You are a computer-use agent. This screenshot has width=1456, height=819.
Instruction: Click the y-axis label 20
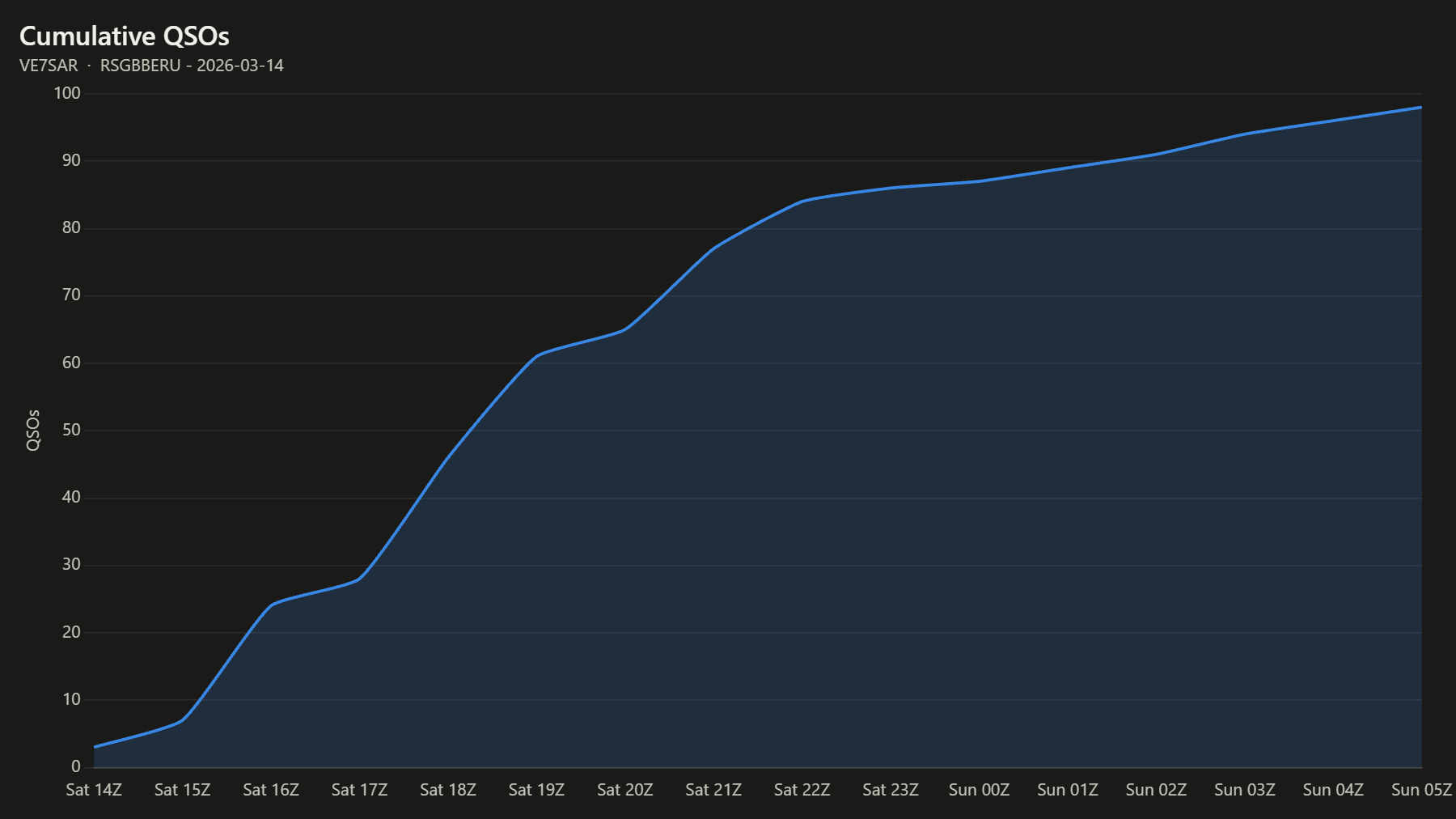click(x=71, y=632)
